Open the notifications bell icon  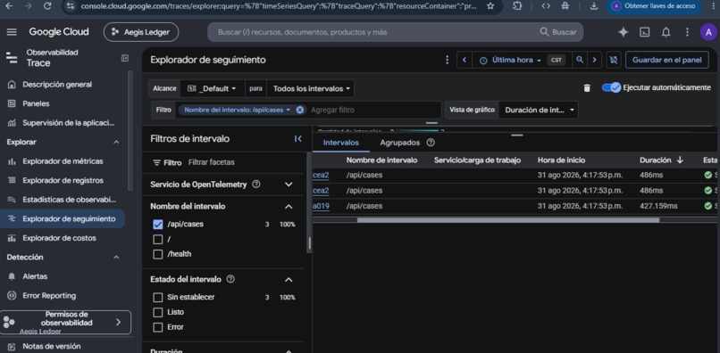666,32
